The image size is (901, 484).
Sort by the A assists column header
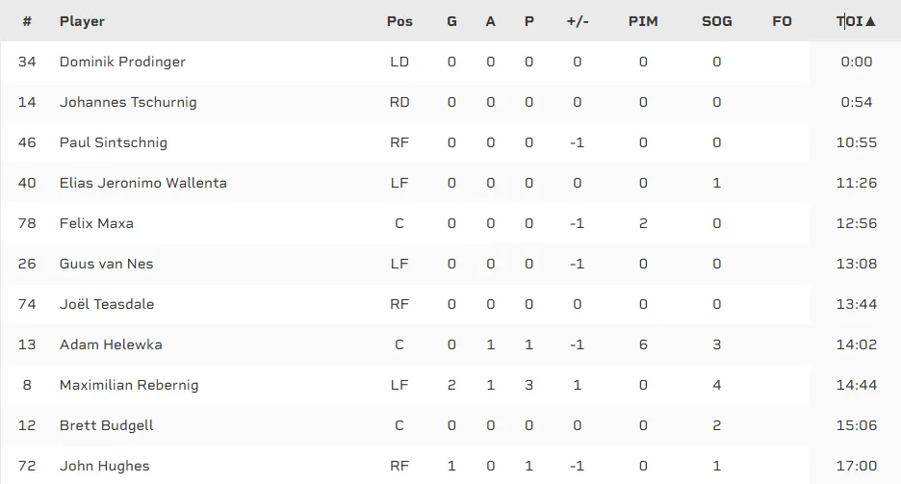pyautogui.click(x=491, y=21)
